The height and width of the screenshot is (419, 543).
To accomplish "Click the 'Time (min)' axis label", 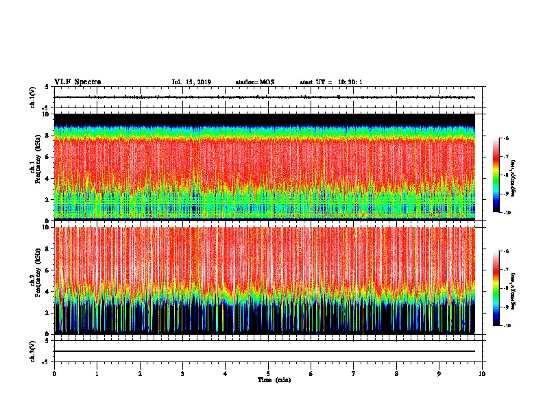I will (x=274, y=380).
